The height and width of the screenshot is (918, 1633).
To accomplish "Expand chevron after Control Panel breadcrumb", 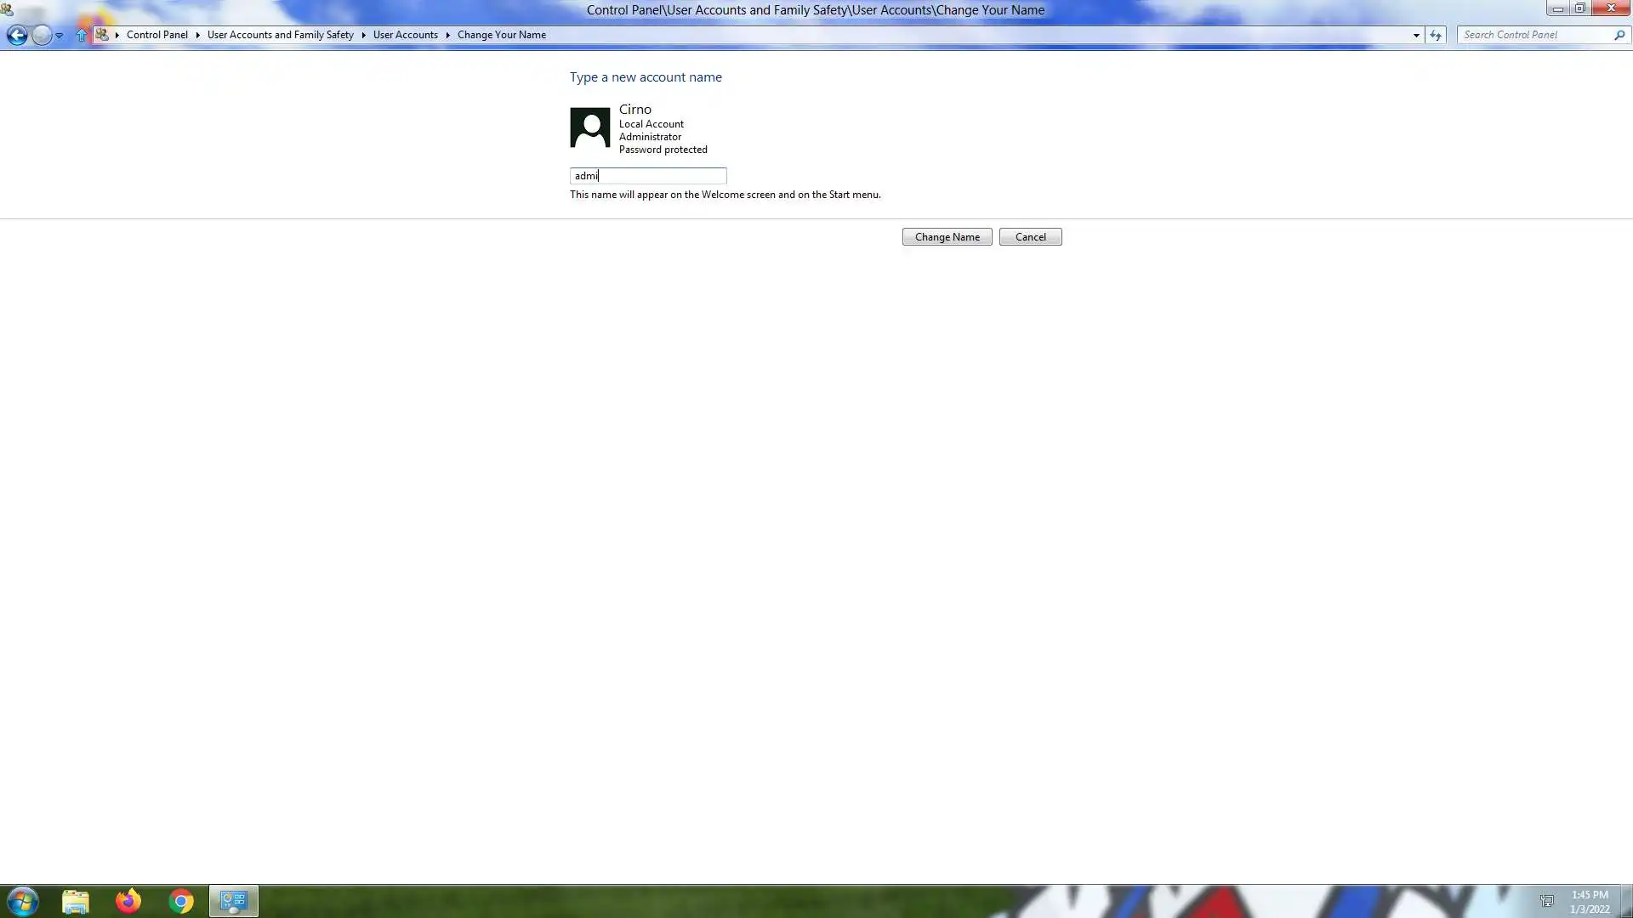I will point(197,35).
